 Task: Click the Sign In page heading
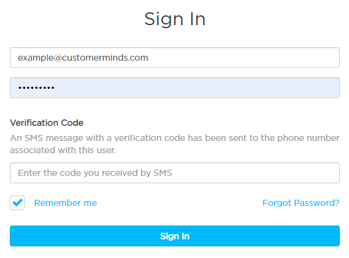click(175, 19)
